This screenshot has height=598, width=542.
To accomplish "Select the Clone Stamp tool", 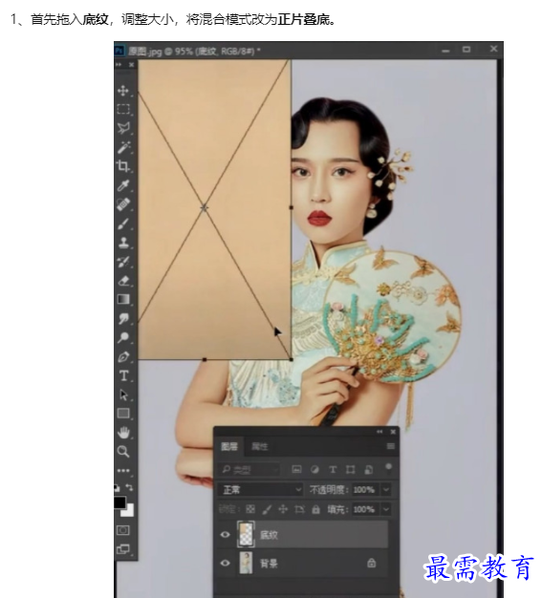I will pyautogui.click(x=123, y=243).
